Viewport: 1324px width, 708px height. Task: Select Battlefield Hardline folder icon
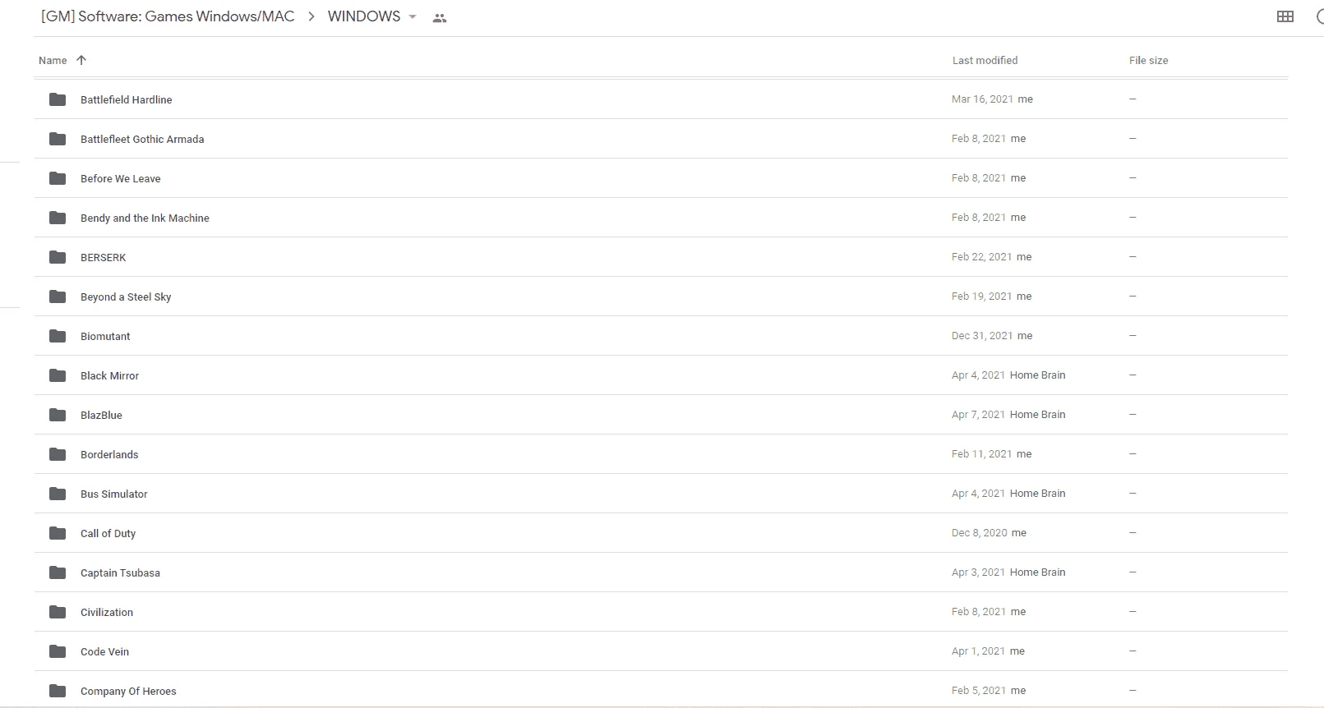tap(58, 99)
